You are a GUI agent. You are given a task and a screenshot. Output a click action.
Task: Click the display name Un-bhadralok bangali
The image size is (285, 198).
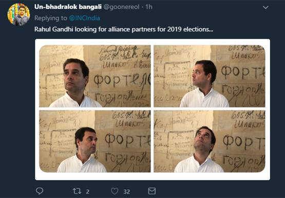pyautogui.click(x=68, y=7)
